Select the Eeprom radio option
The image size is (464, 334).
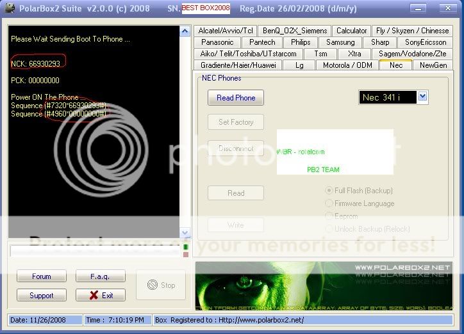(x=342, y=216)
